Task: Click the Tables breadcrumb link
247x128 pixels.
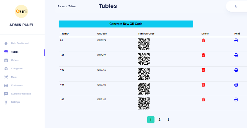Action: click(x=72, y=6)
